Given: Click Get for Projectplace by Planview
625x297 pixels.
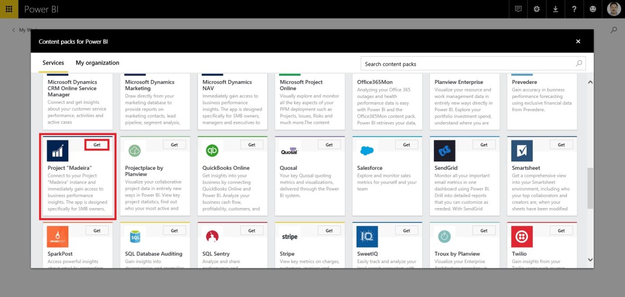Looking at the screenshot, I should (175, 145).
